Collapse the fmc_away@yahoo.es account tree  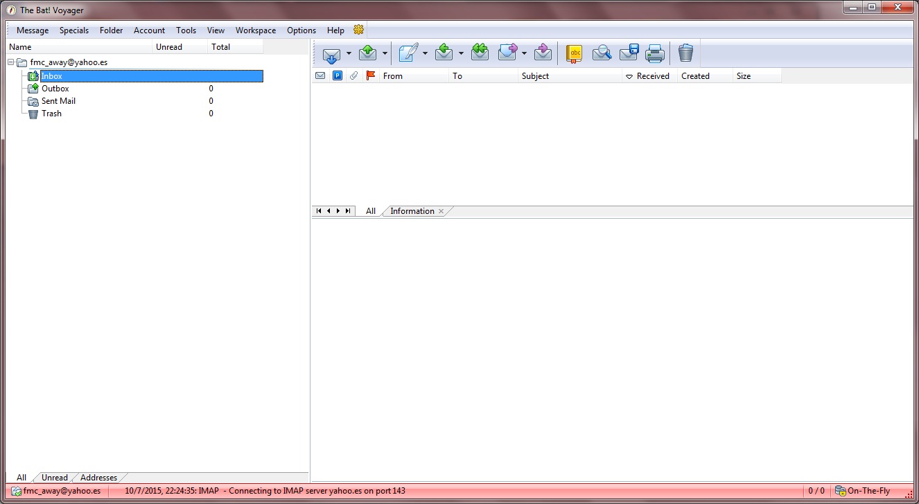point(11,62)
